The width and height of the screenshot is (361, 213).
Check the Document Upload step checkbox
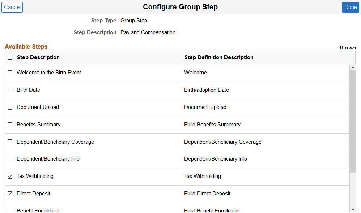coord(10,107)
